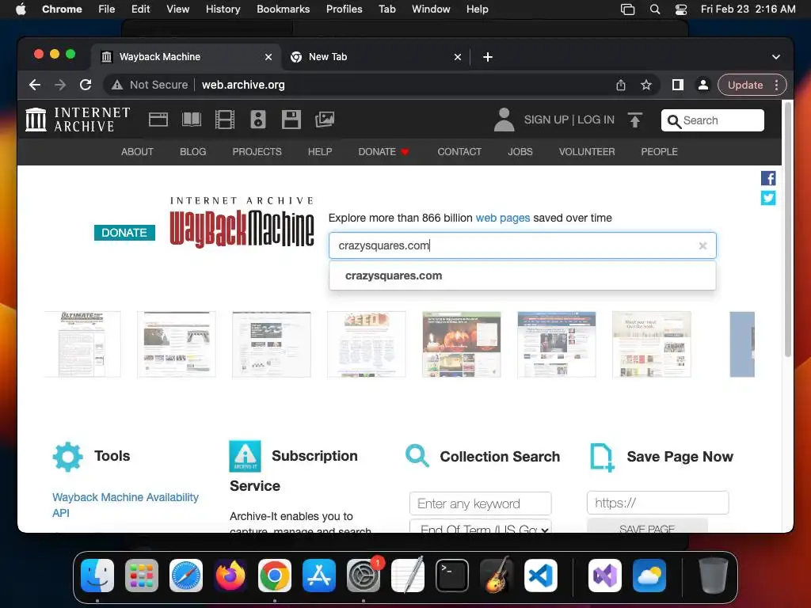Open the Web archive icon in top bar
811x608 pixels.
point(158,120)
